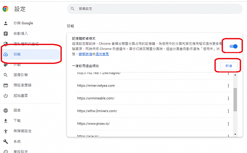Open more options for ethw.2miners.com
247x153 pixels.
pos(228,111)
